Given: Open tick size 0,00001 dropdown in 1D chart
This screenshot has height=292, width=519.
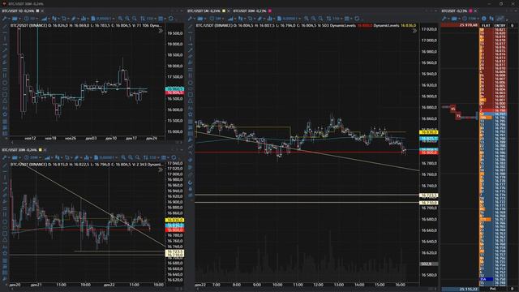Looking at the screenshot, I should pos(103,19).
